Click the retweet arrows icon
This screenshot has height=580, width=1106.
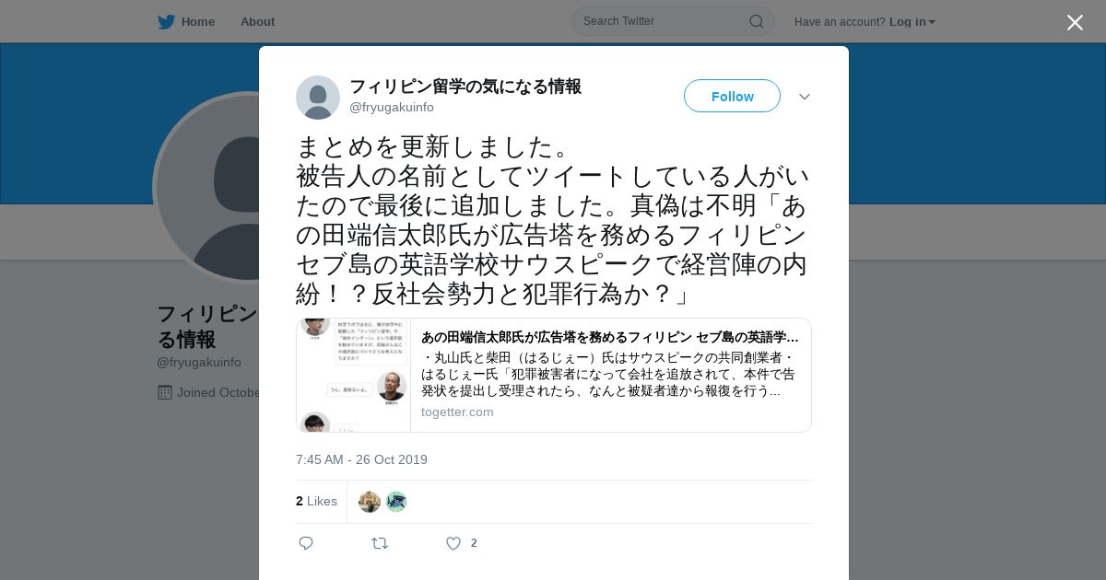[x=380, y=543]
